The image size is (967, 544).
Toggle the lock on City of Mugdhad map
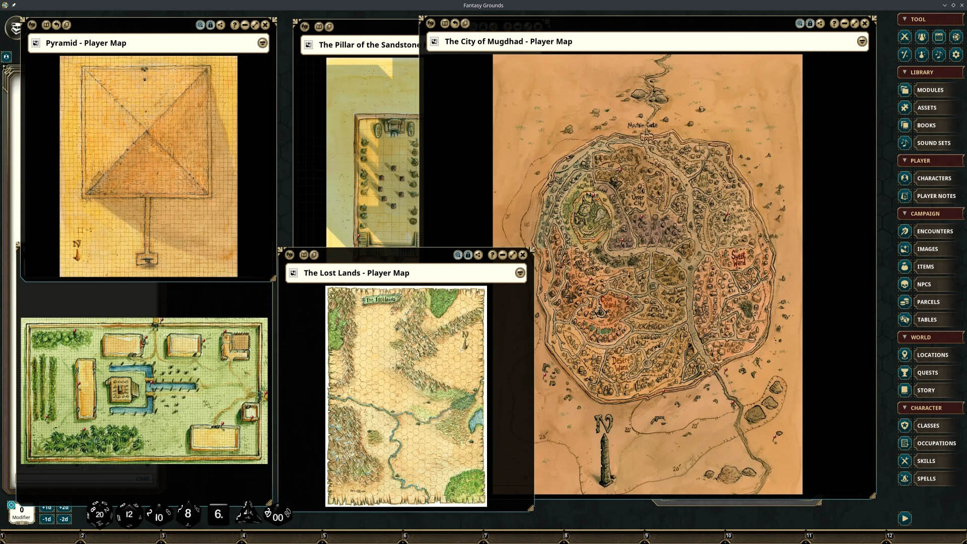pos(810,23)
